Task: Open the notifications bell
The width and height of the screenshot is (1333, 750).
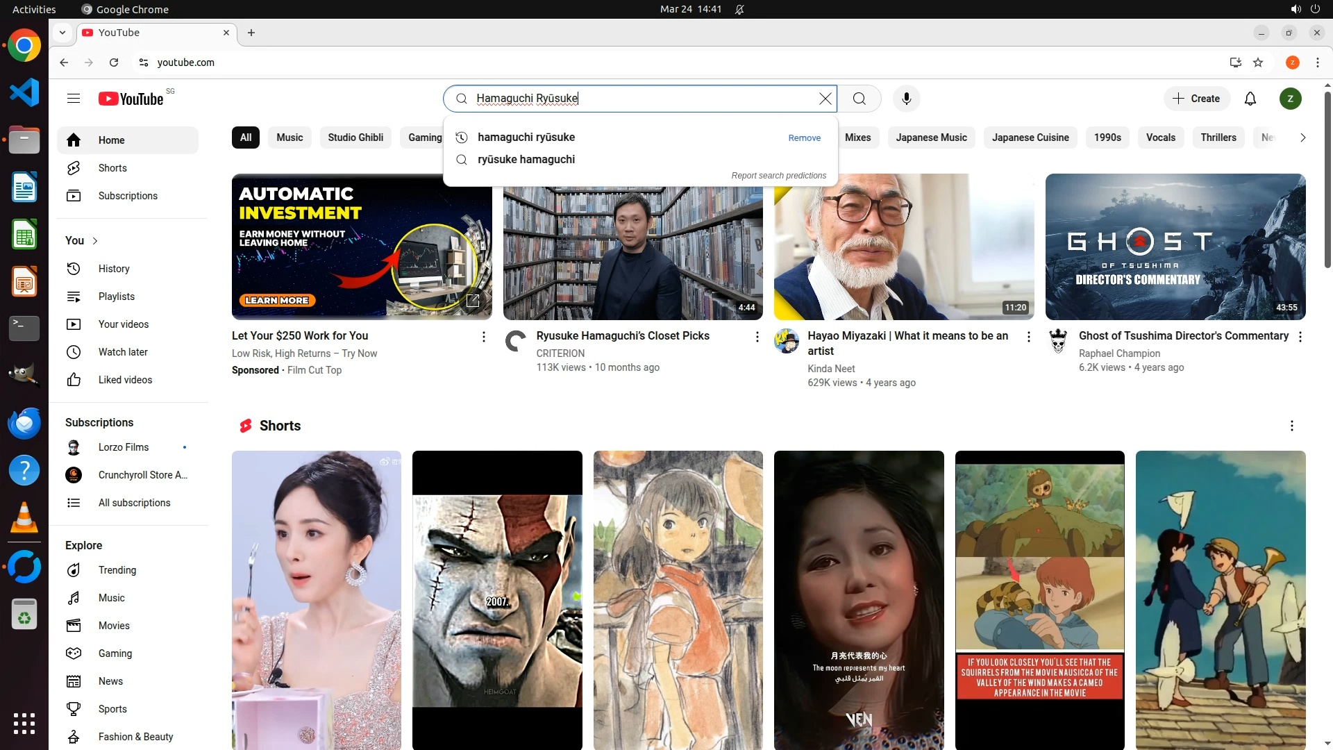Action: click(1250, 99)
